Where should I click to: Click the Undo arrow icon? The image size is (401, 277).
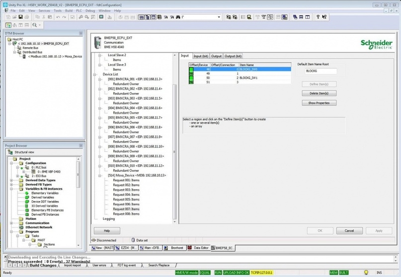click(58, 17)
